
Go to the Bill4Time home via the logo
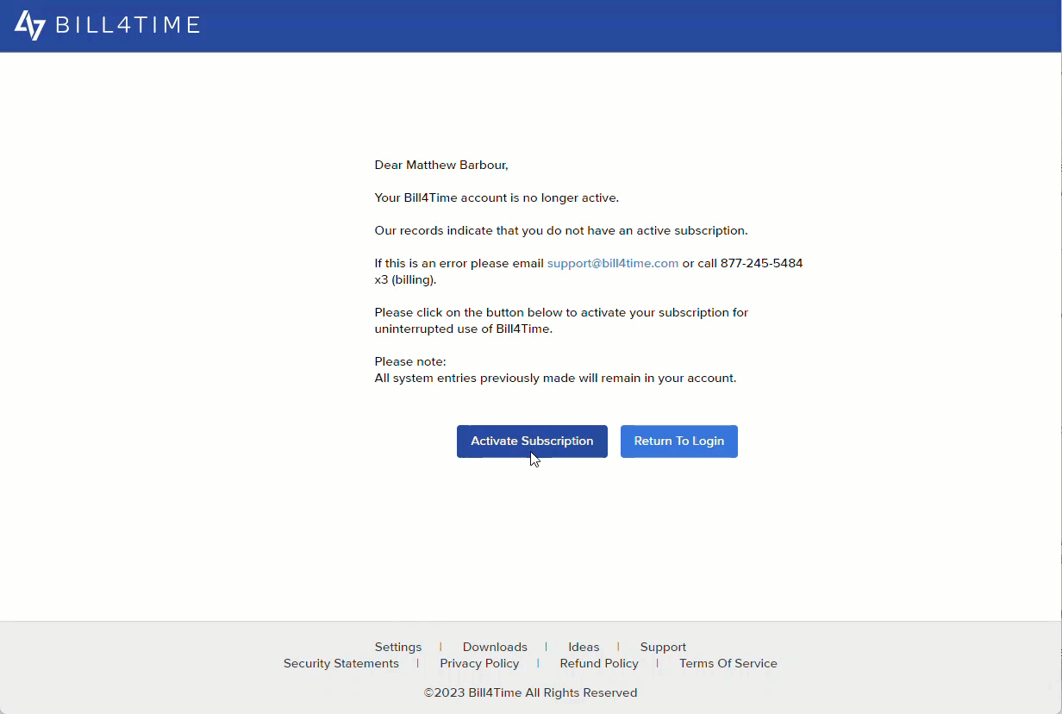pos(29,25)
